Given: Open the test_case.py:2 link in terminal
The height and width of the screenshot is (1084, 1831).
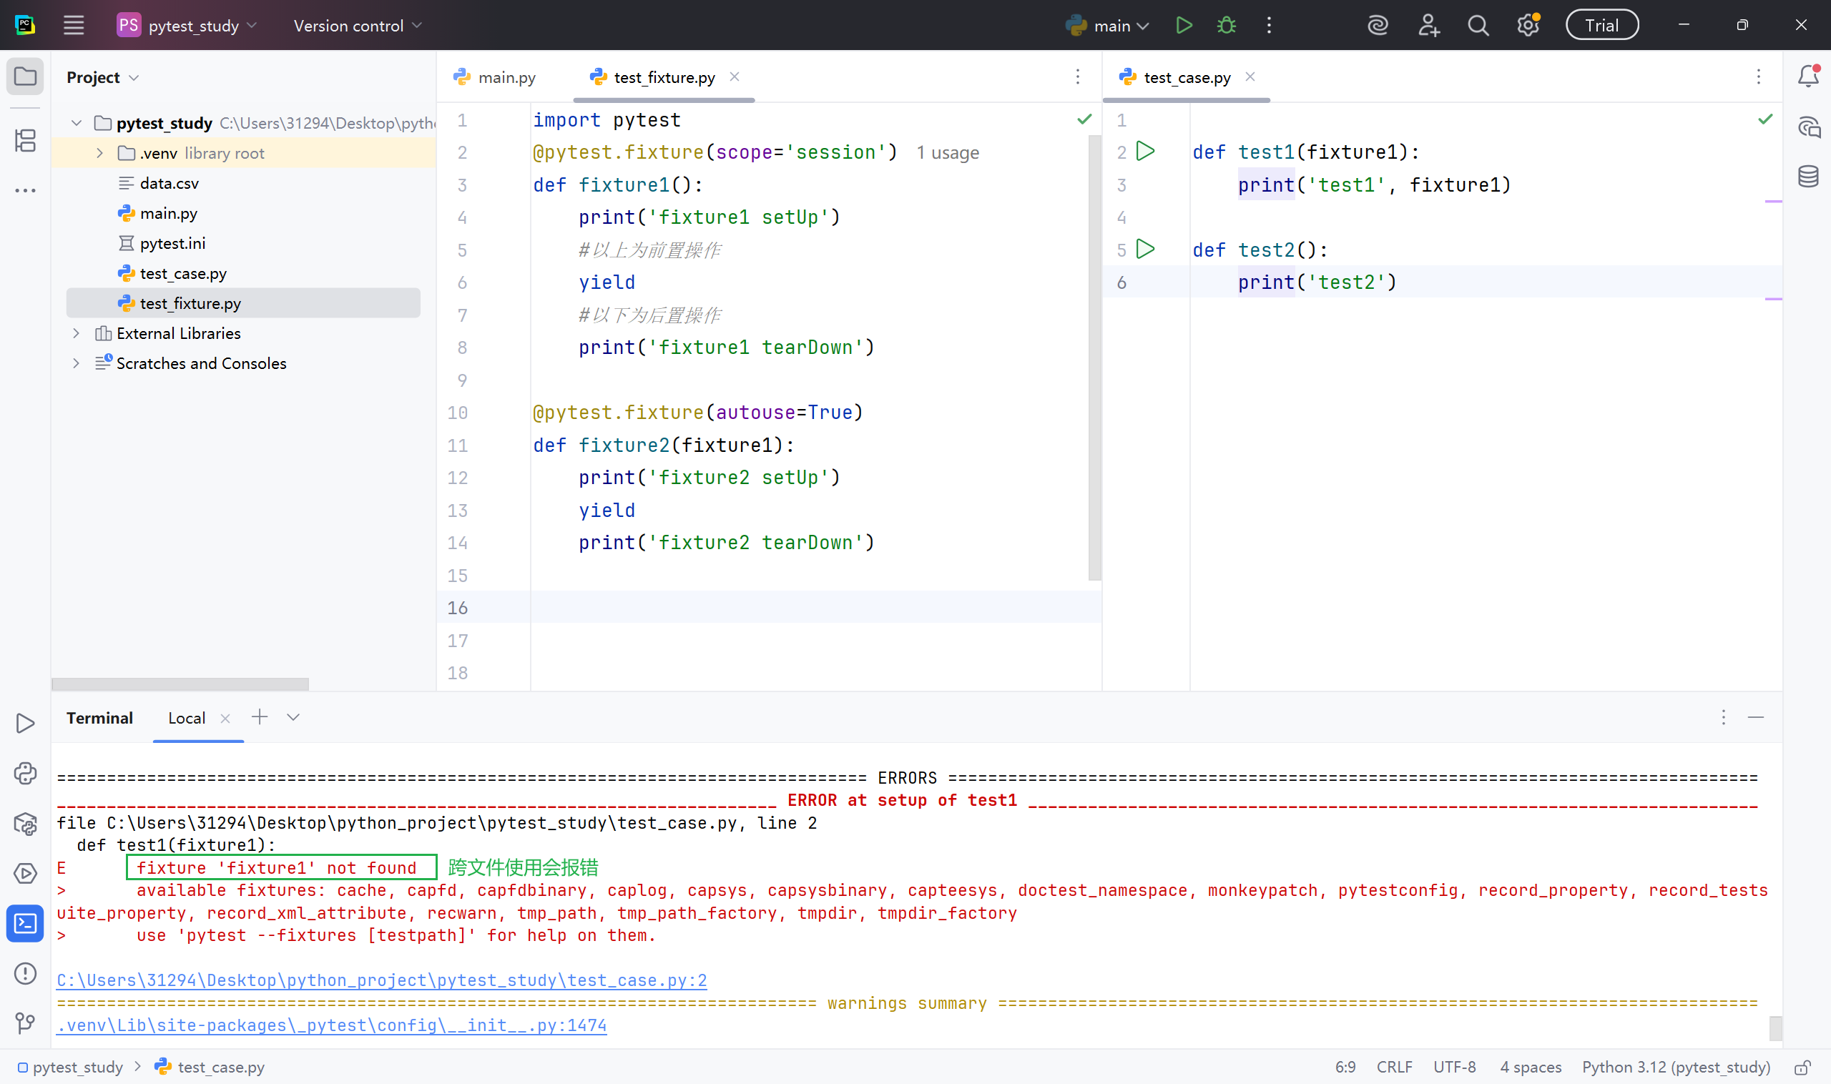Looking at the screenshot, I should pyautogui.click(x=381, y=980).
